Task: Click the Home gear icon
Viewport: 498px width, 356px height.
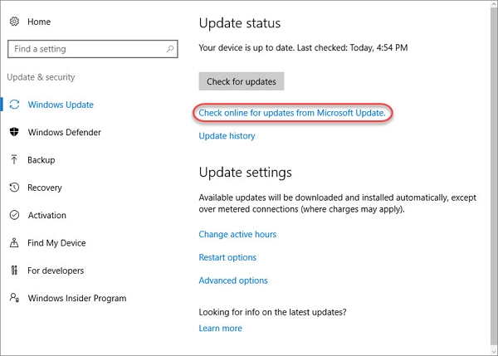Action: [x=14, y=22]
